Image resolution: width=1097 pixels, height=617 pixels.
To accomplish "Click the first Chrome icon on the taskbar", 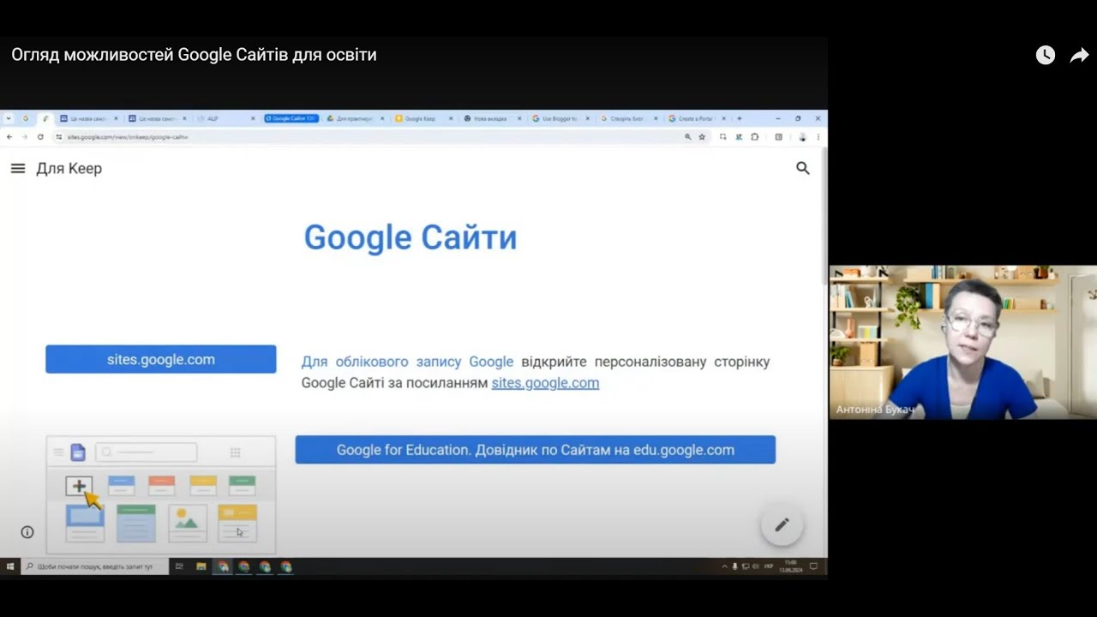I will click(223, 566).
